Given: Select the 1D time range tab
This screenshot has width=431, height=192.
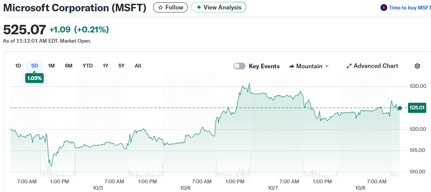Looking at the screenshot, I should pyautogui.click(x=18, y=66).
